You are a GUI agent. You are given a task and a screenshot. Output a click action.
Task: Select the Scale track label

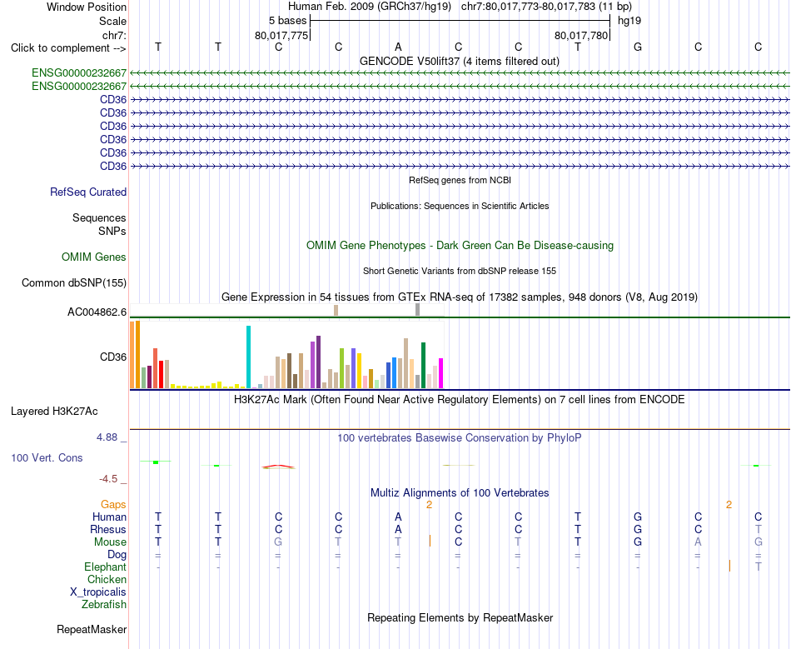[x=112, y=21]
